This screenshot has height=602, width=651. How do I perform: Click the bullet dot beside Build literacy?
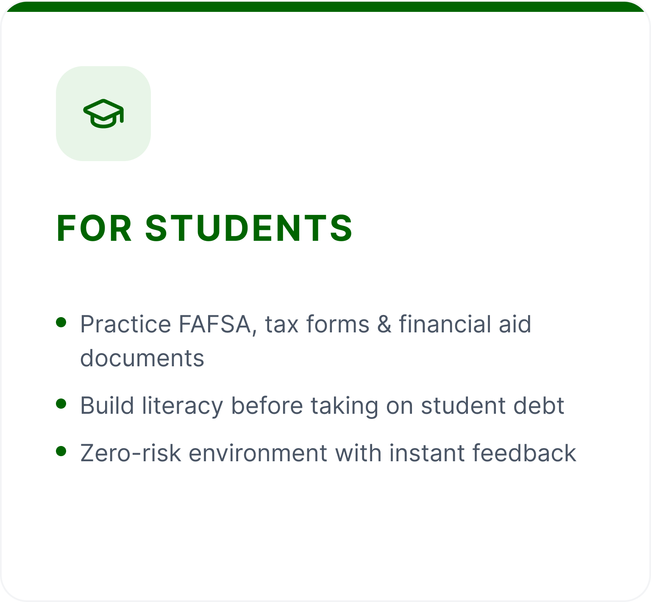click(61, 404)
